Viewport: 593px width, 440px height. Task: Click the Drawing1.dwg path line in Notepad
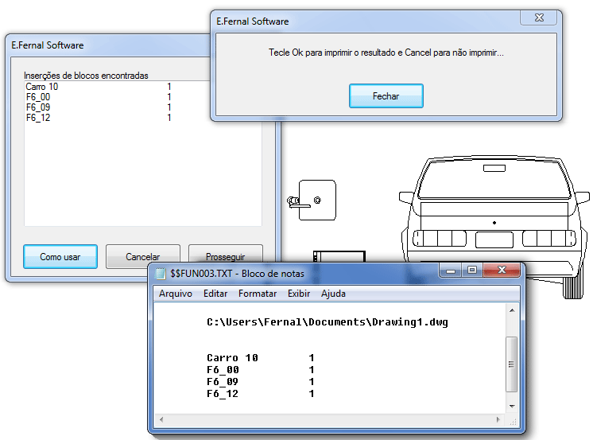(x=328, y=322)
